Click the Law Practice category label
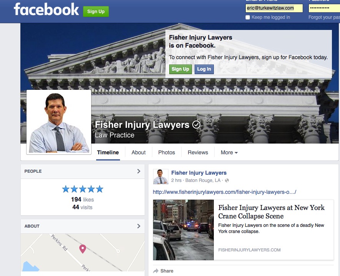This screenshot has width=340, height=276. [115, 135]
